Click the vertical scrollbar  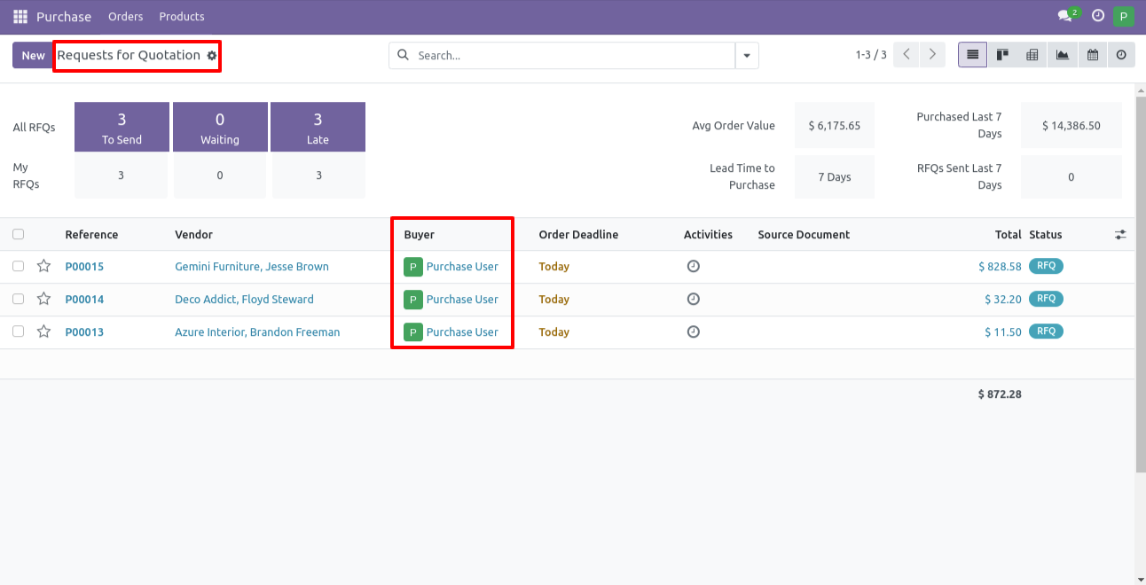tap(1141, 285)
